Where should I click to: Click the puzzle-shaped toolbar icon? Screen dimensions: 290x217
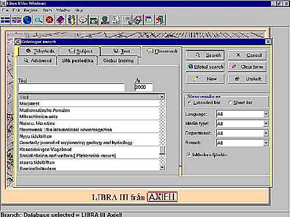click(83, 20)
